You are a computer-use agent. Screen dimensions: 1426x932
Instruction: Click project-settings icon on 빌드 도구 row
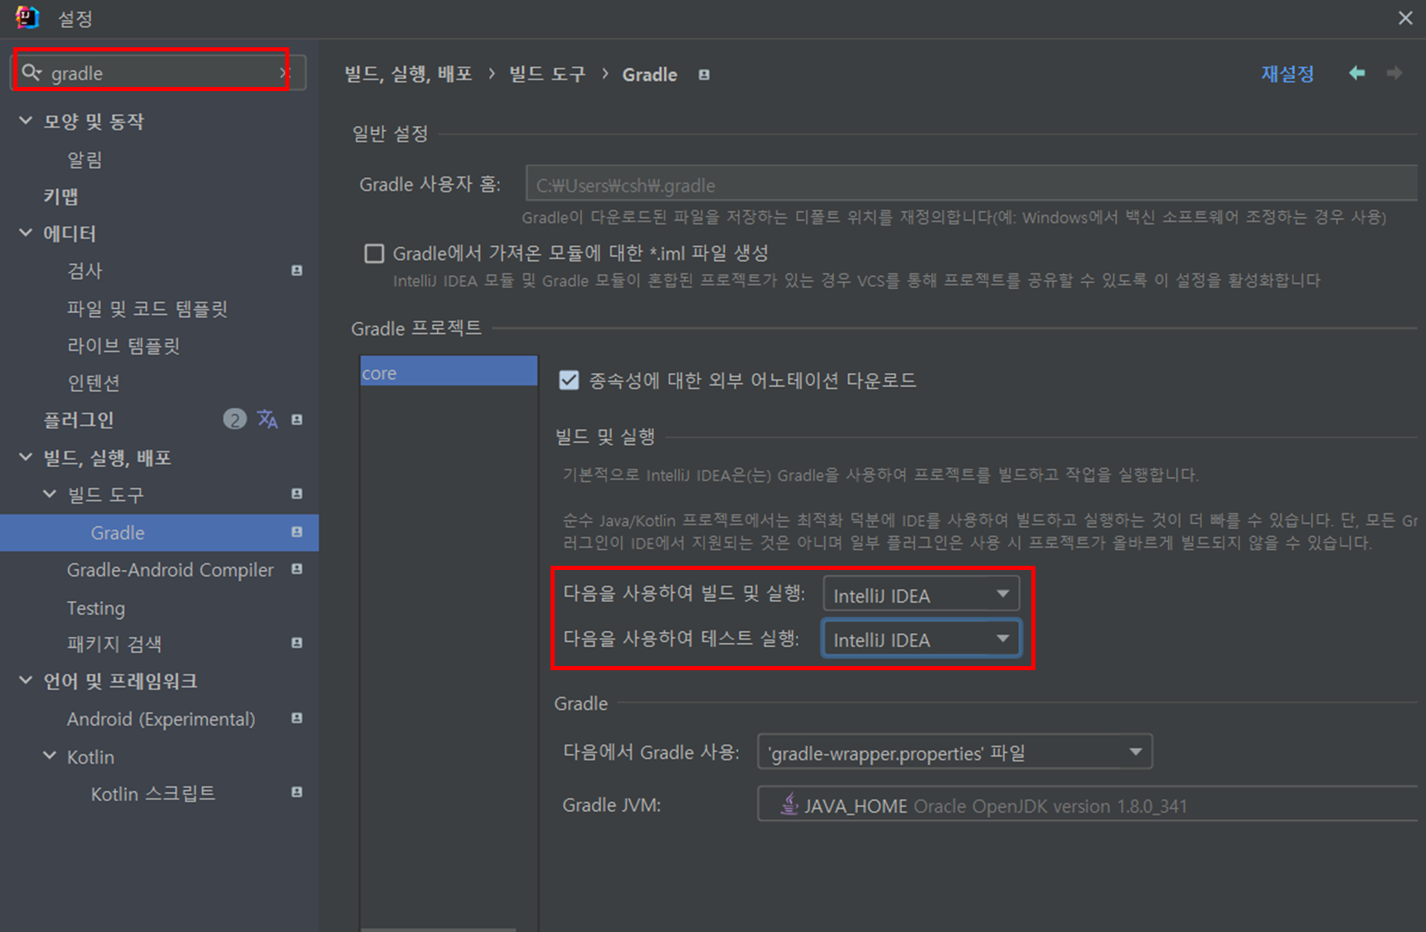coord(297,494)
